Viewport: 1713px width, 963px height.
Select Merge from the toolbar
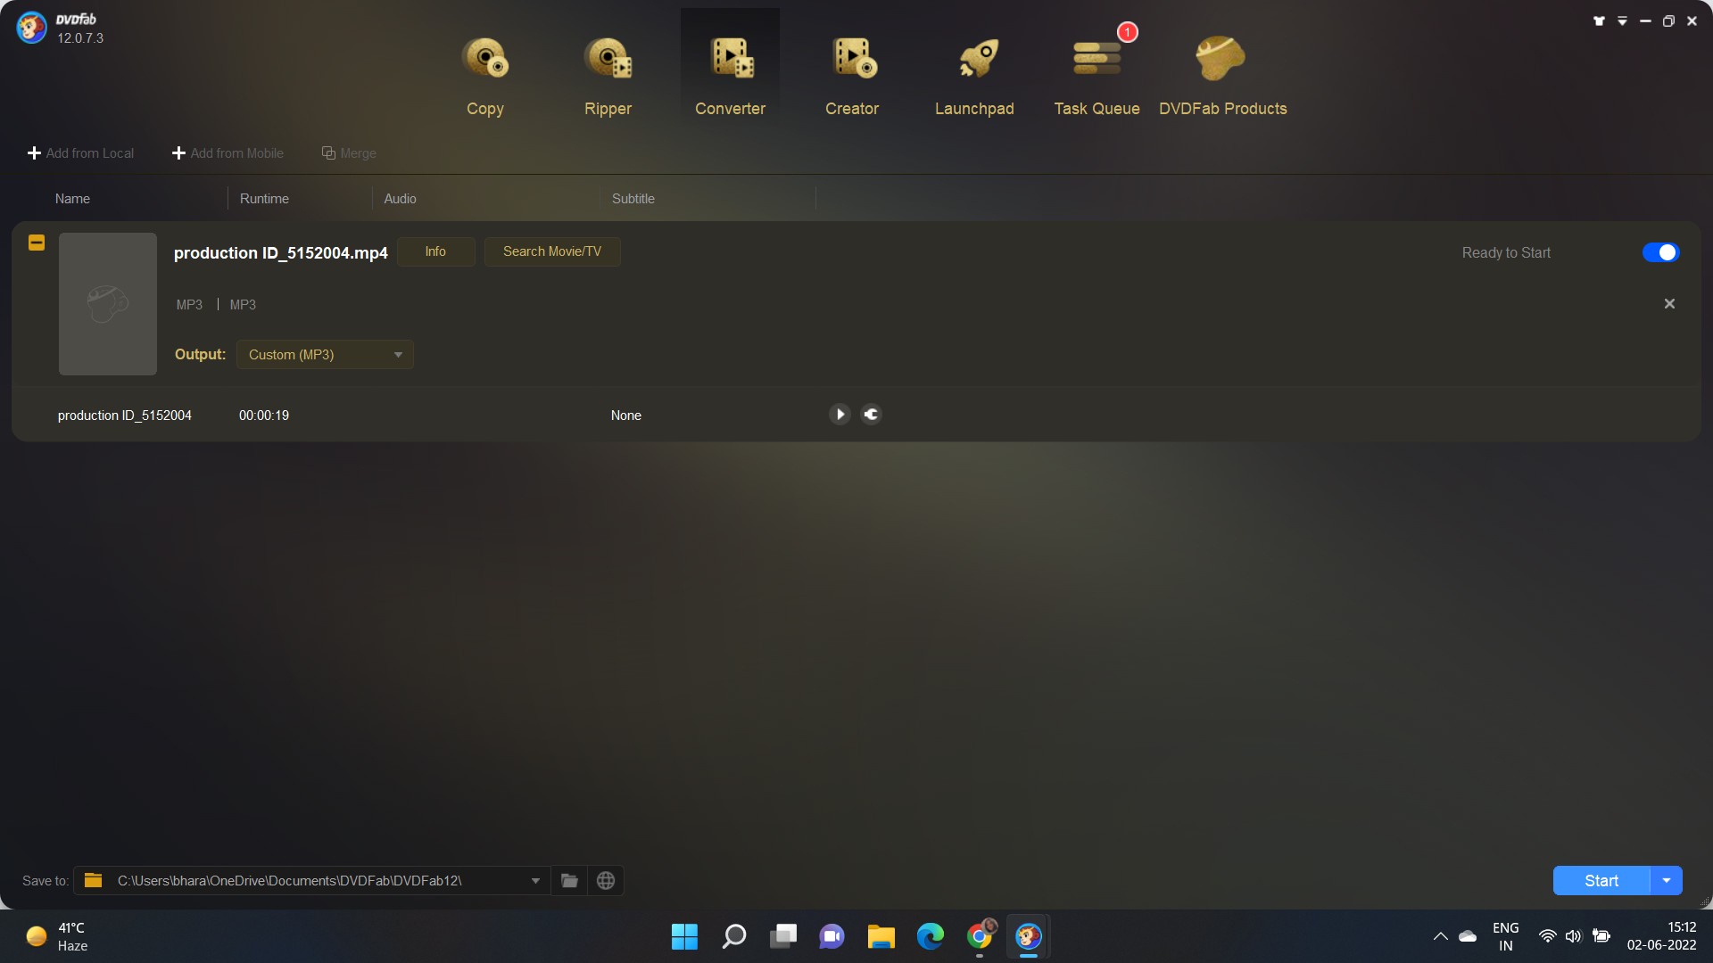tap(348, 152)
